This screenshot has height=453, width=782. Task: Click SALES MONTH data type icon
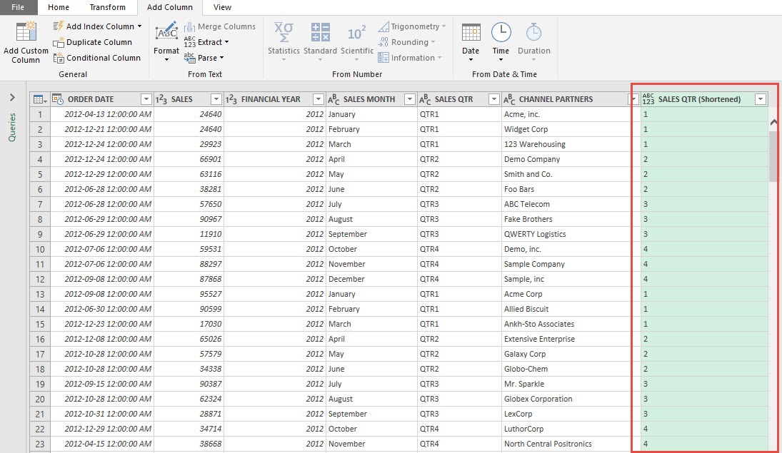333,99
